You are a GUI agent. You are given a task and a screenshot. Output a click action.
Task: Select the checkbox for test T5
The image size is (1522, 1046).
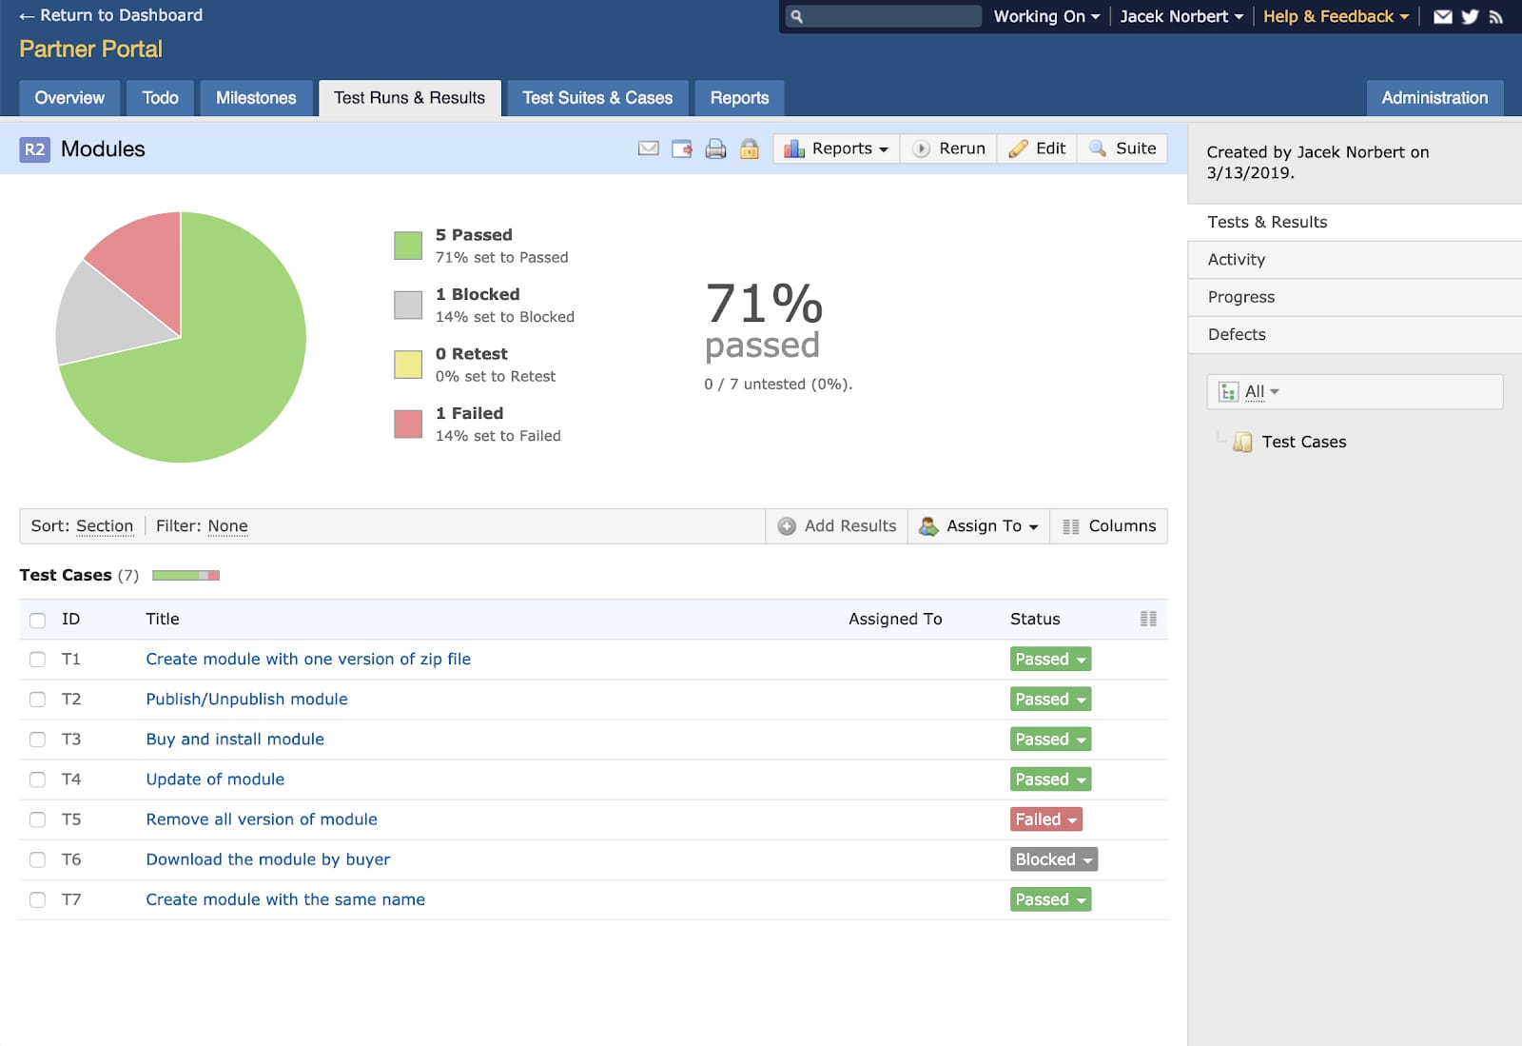37,819
